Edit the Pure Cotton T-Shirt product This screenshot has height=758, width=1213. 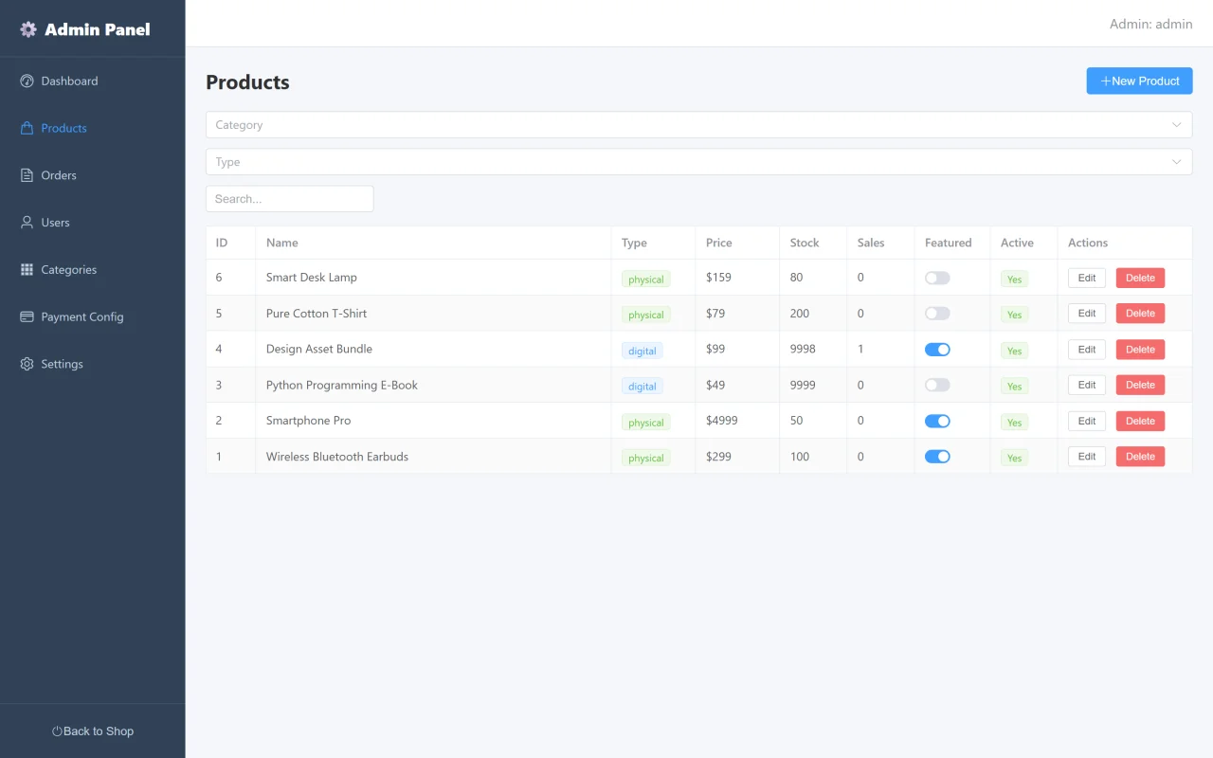pyautogui.click(x=1087, y=314)
